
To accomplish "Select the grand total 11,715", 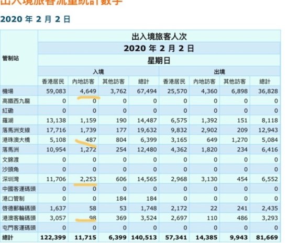I will pos(85,238).
